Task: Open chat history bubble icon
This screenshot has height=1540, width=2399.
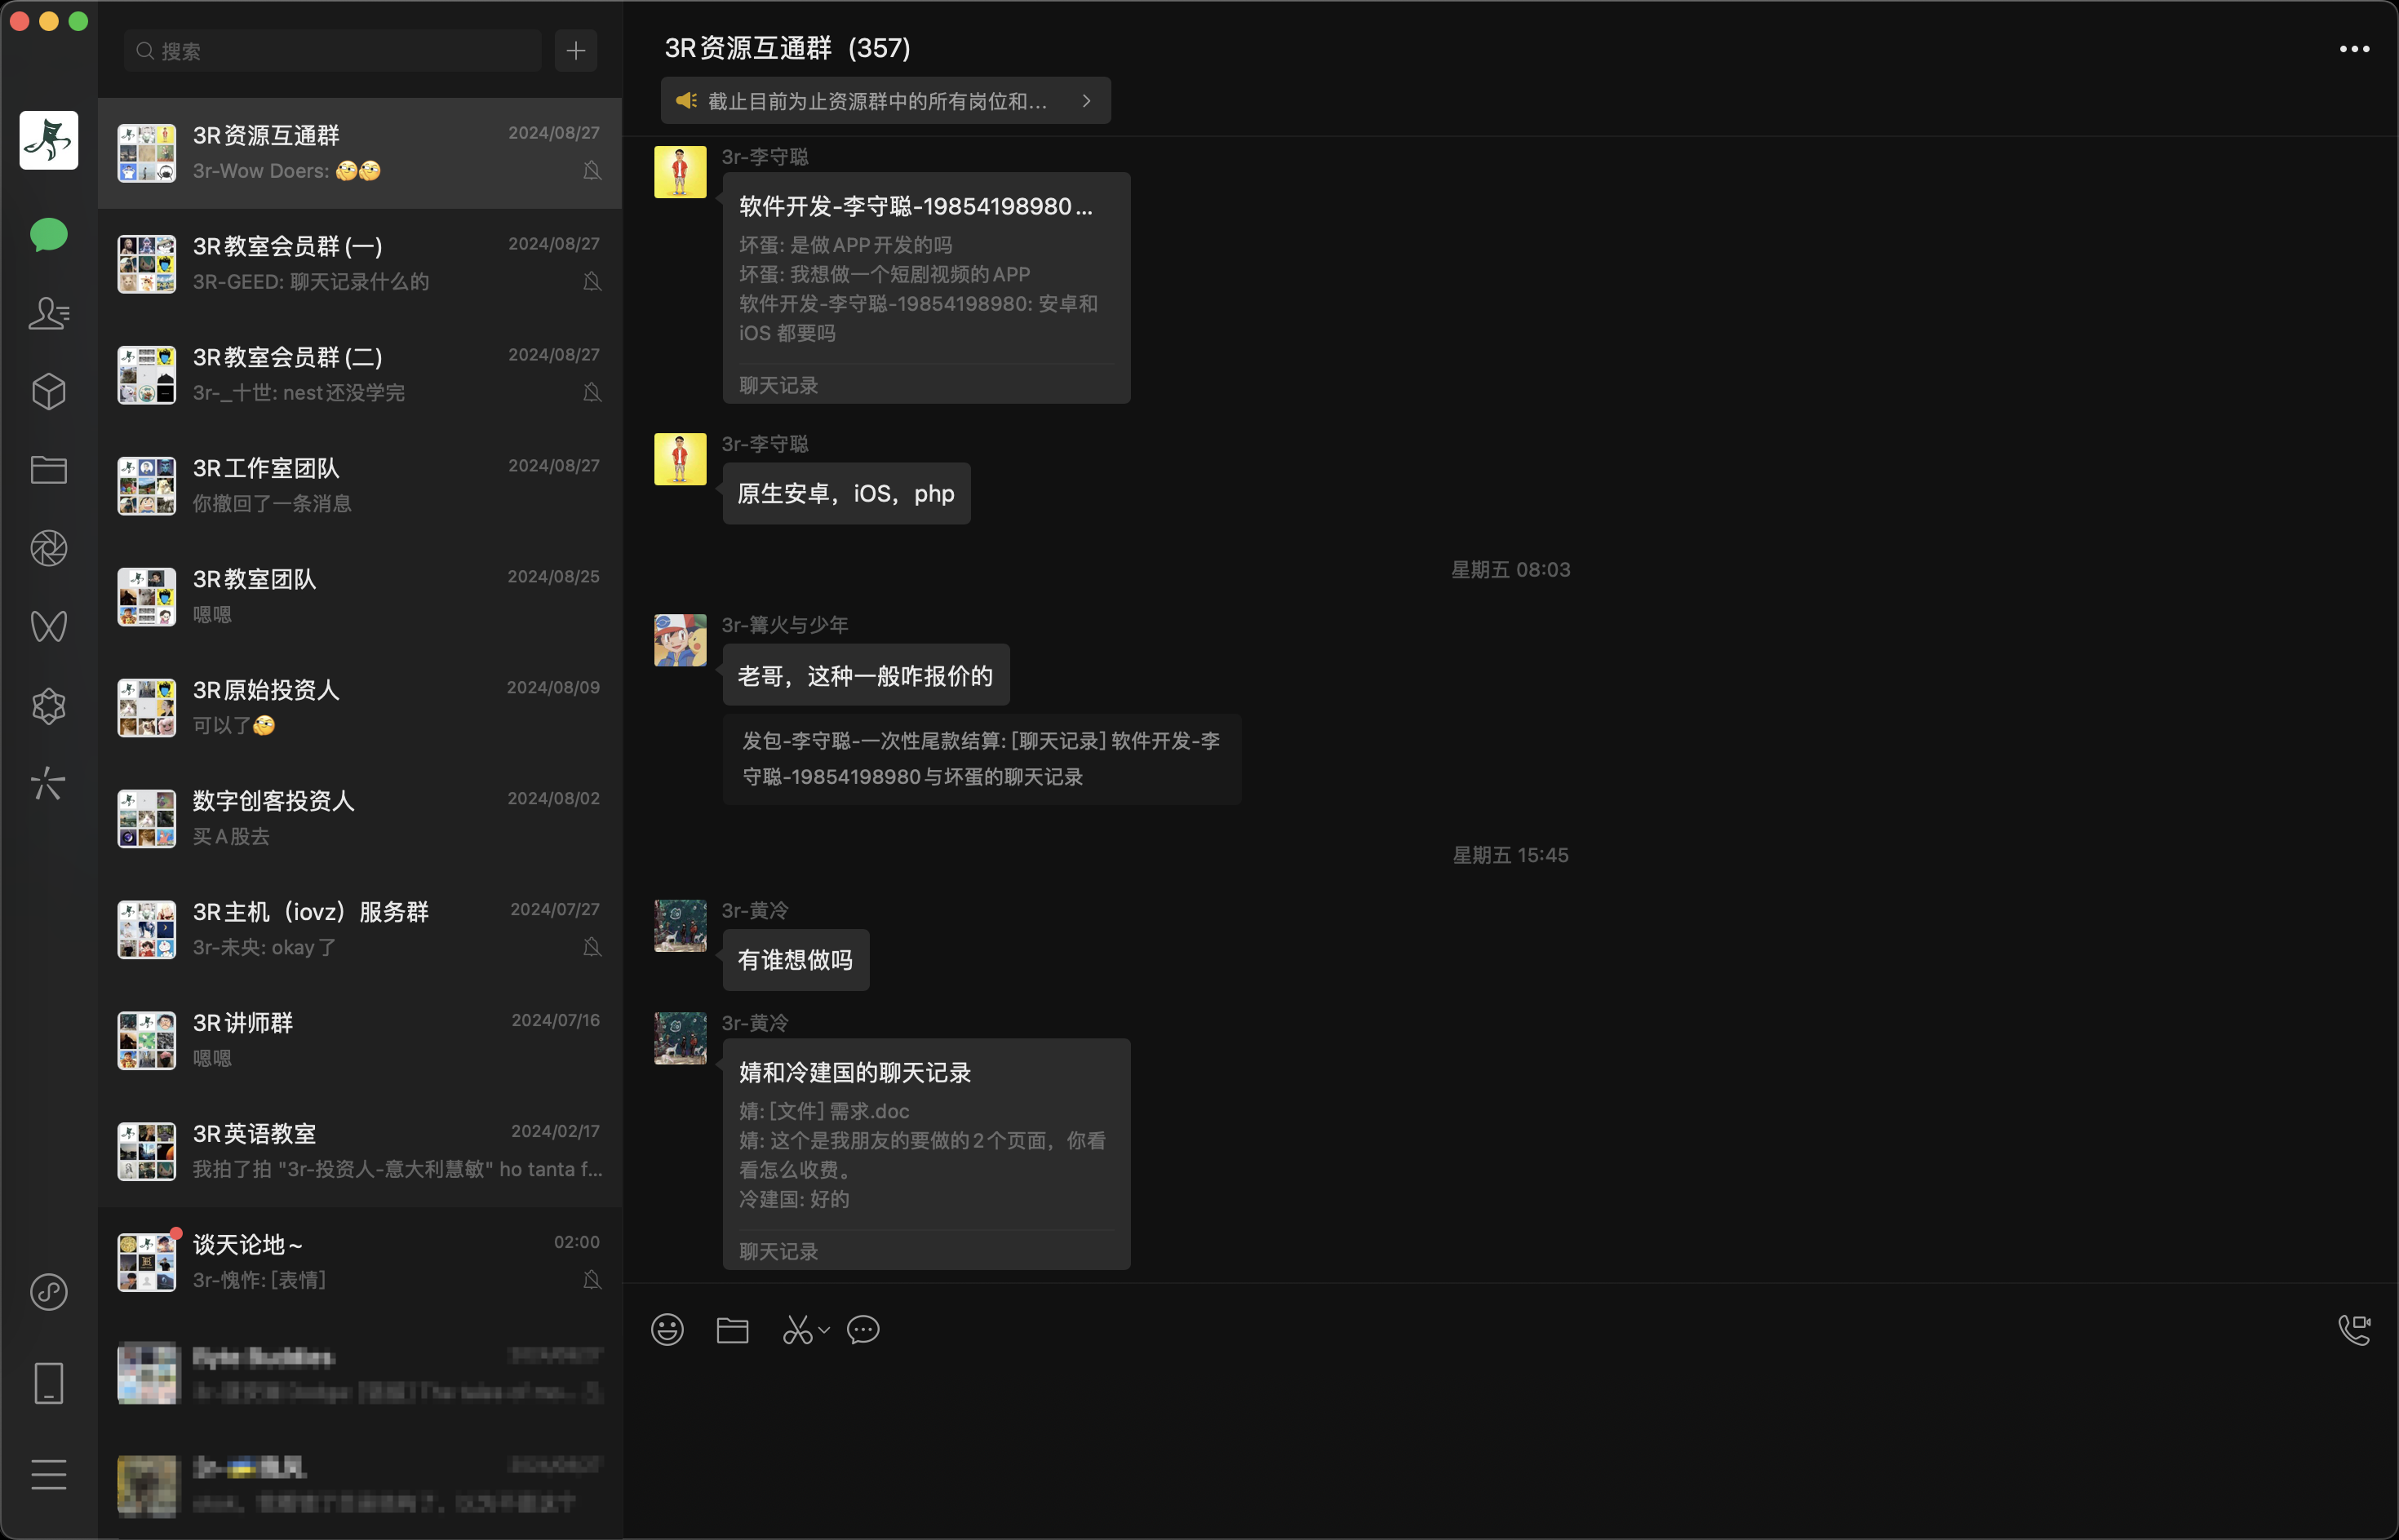Action: [862, 1329]
